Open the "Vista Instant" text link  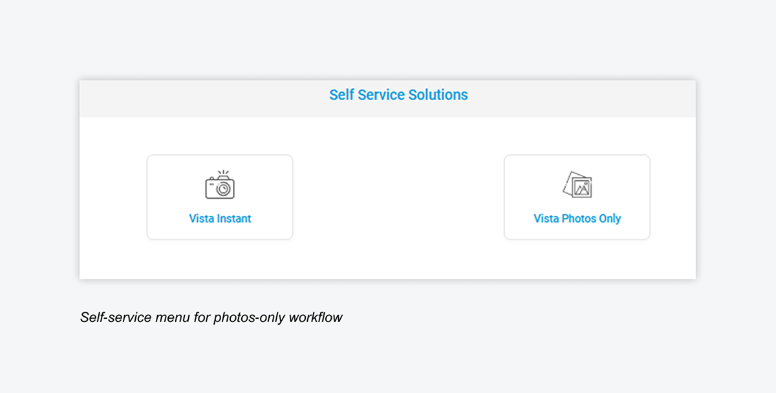click(x=220, y=219)
